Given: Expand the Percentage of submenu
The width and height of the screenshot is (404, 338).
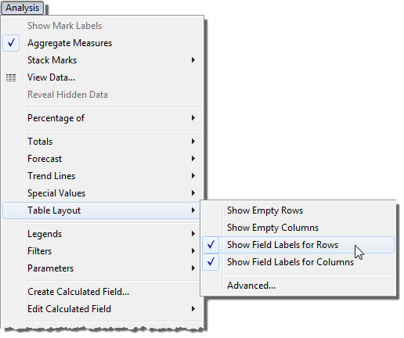Looking at the screenshot, I should [x=193, y=118].
